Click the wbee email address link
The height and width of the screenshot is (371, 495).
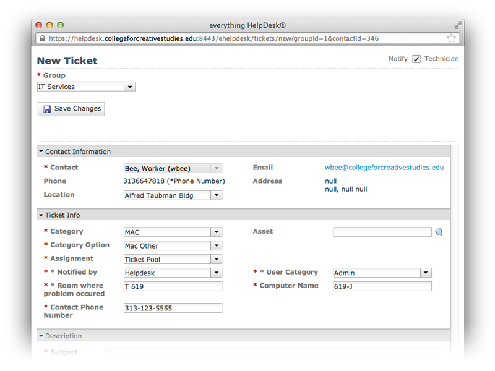click(384, 168)
